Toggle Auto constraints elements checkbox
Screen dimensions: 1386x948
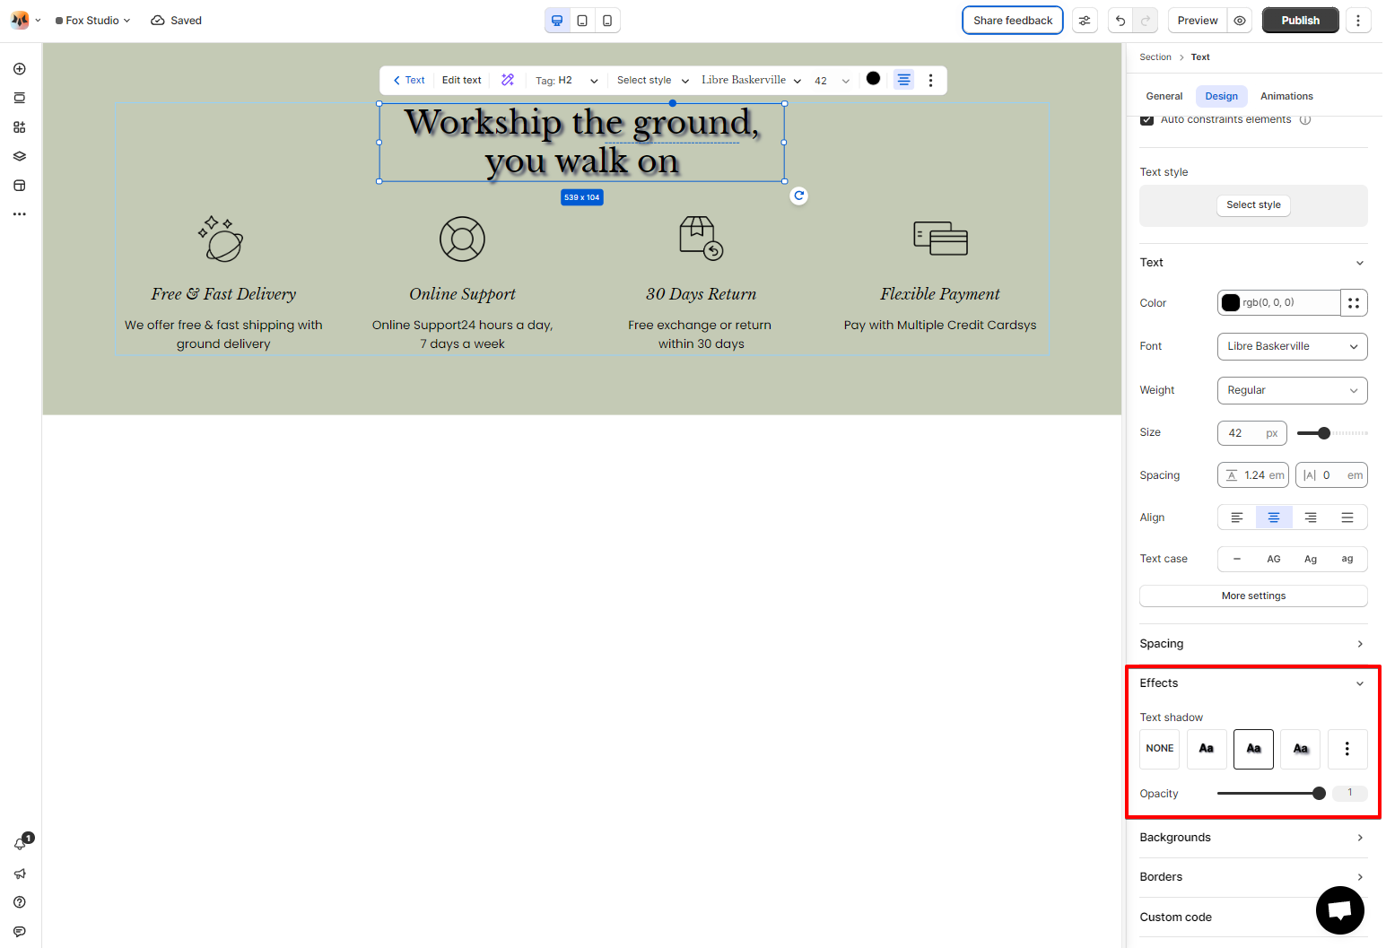(1146, 119)
